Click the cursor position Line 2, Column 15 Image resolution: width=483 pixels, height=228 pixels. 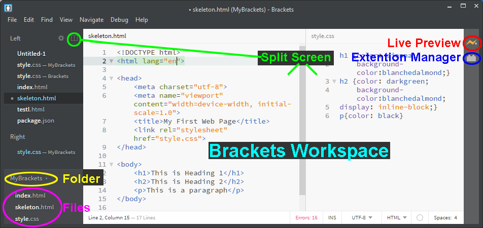[x=109, y=217]
